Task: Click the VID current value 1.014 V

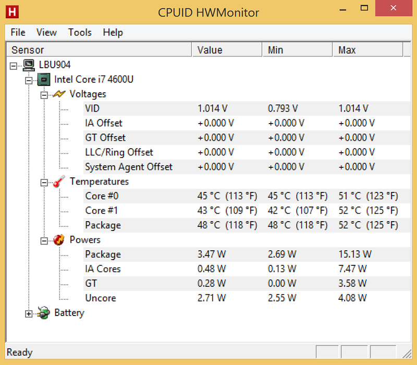Action: [213, 108]
